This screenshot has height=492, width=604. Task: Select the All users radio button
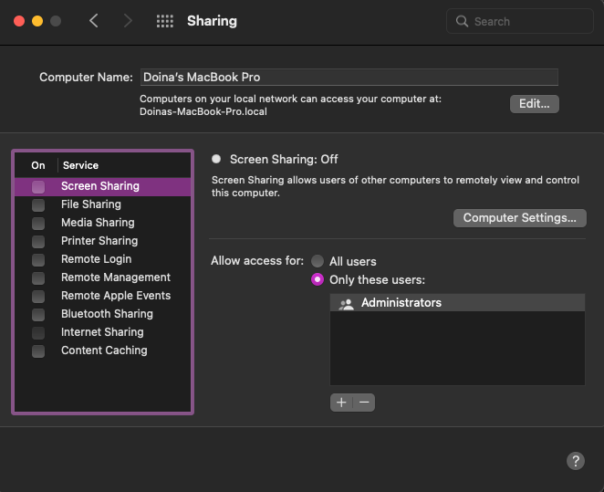click(x=318, y=261)
